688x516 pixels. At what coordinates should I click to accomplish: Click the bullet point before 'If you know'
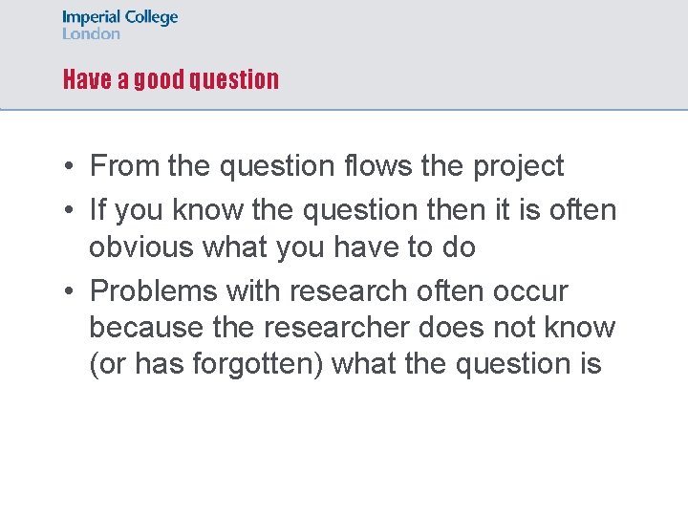[69, 209]
